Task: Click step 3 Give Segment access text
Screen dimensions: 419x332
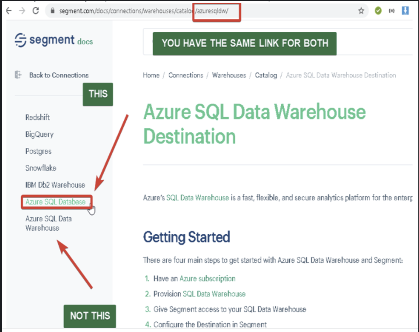Action: click(230, 309)
